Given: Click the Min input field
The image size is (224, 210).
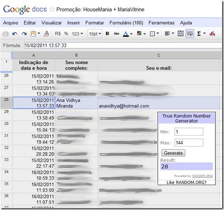Looking at the screenshot, I should pos(189,132).
